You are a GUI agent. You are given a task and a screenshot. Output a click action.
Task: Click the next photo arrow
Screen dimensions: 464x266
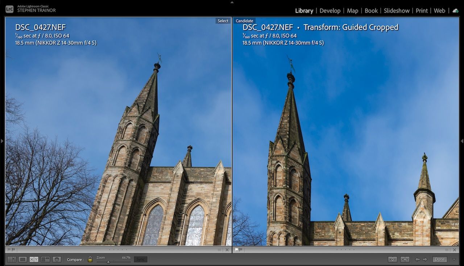pyautogui.click(x=424, y=259)
